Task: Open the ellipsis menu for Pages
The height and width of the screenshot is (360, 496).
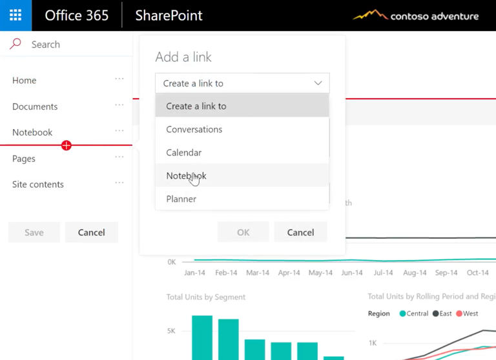Action: click(x=119, y=157)
